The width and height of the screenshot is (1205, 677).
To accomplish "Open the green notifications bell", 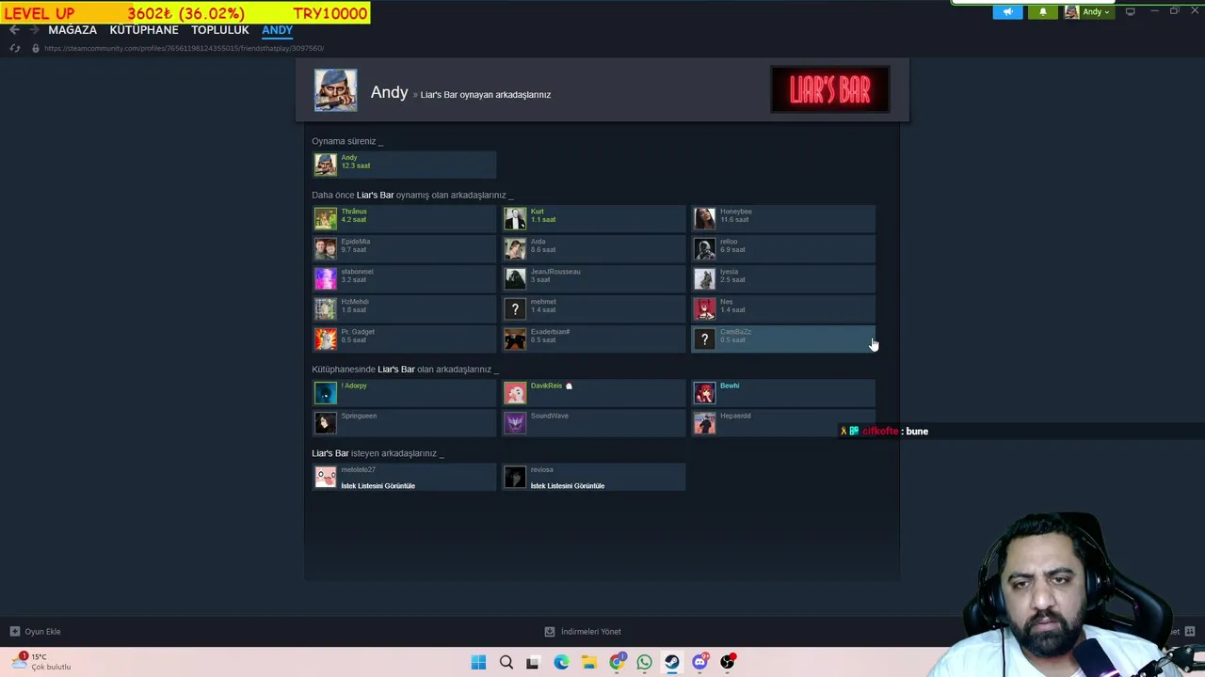I will pyautogui.click(x=1042, y=12).
